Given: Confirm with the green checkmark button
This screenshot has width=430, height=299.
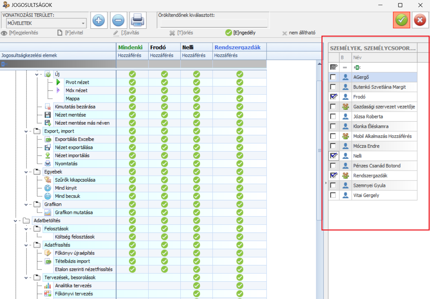Looking at the screenshot, I should click(x=401, y=20).
